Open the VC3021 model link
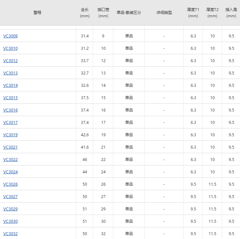The image size is (240, 239). pos(10,147)
